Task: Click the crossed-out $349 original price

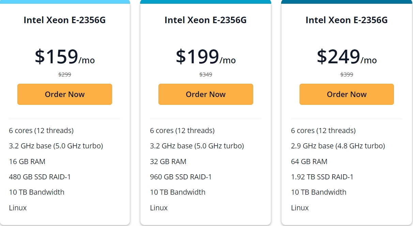Action: point(205,75)
